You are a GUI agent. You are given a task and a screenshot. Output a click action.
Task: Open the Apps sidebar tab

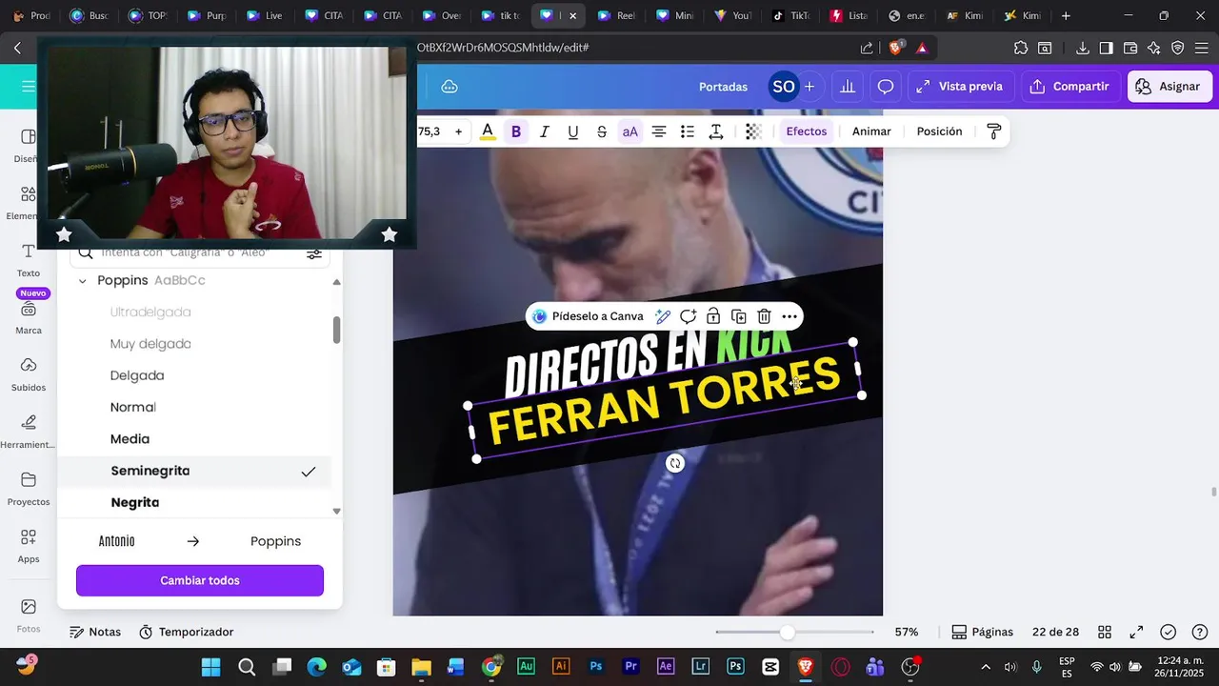click(29, 547)
